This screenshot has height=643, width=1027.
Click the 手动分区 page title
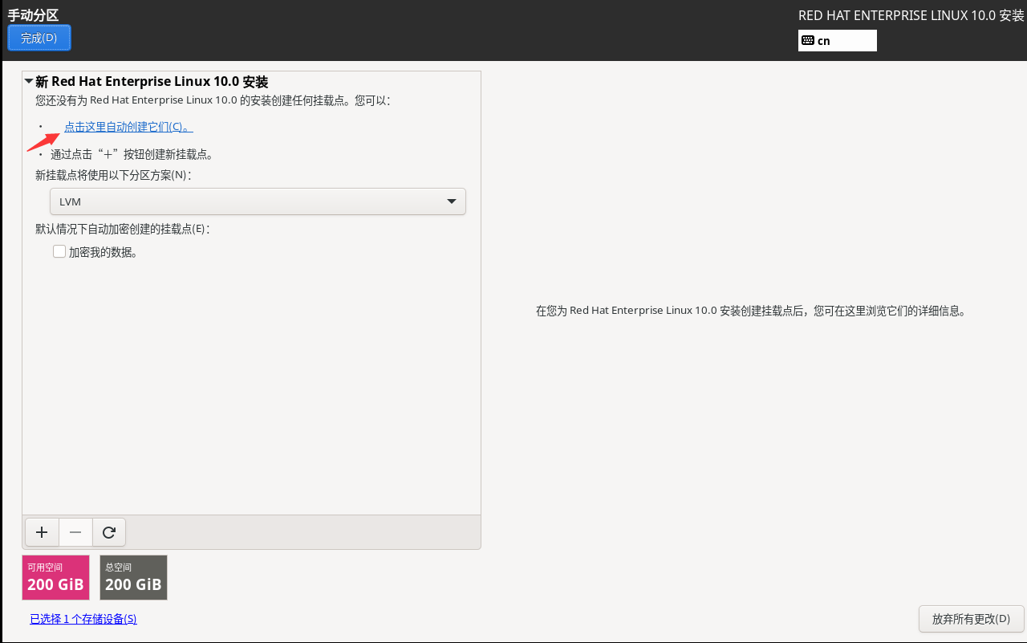[33, 14]
